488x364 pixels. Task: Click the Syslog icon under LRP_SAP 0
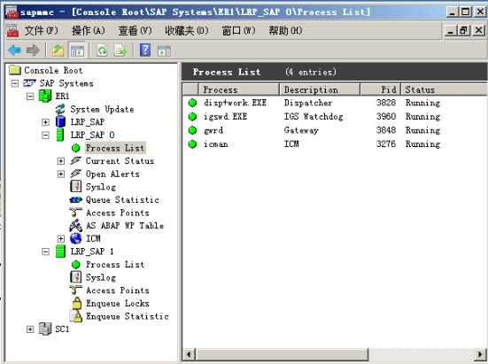[x=75, y=187]
